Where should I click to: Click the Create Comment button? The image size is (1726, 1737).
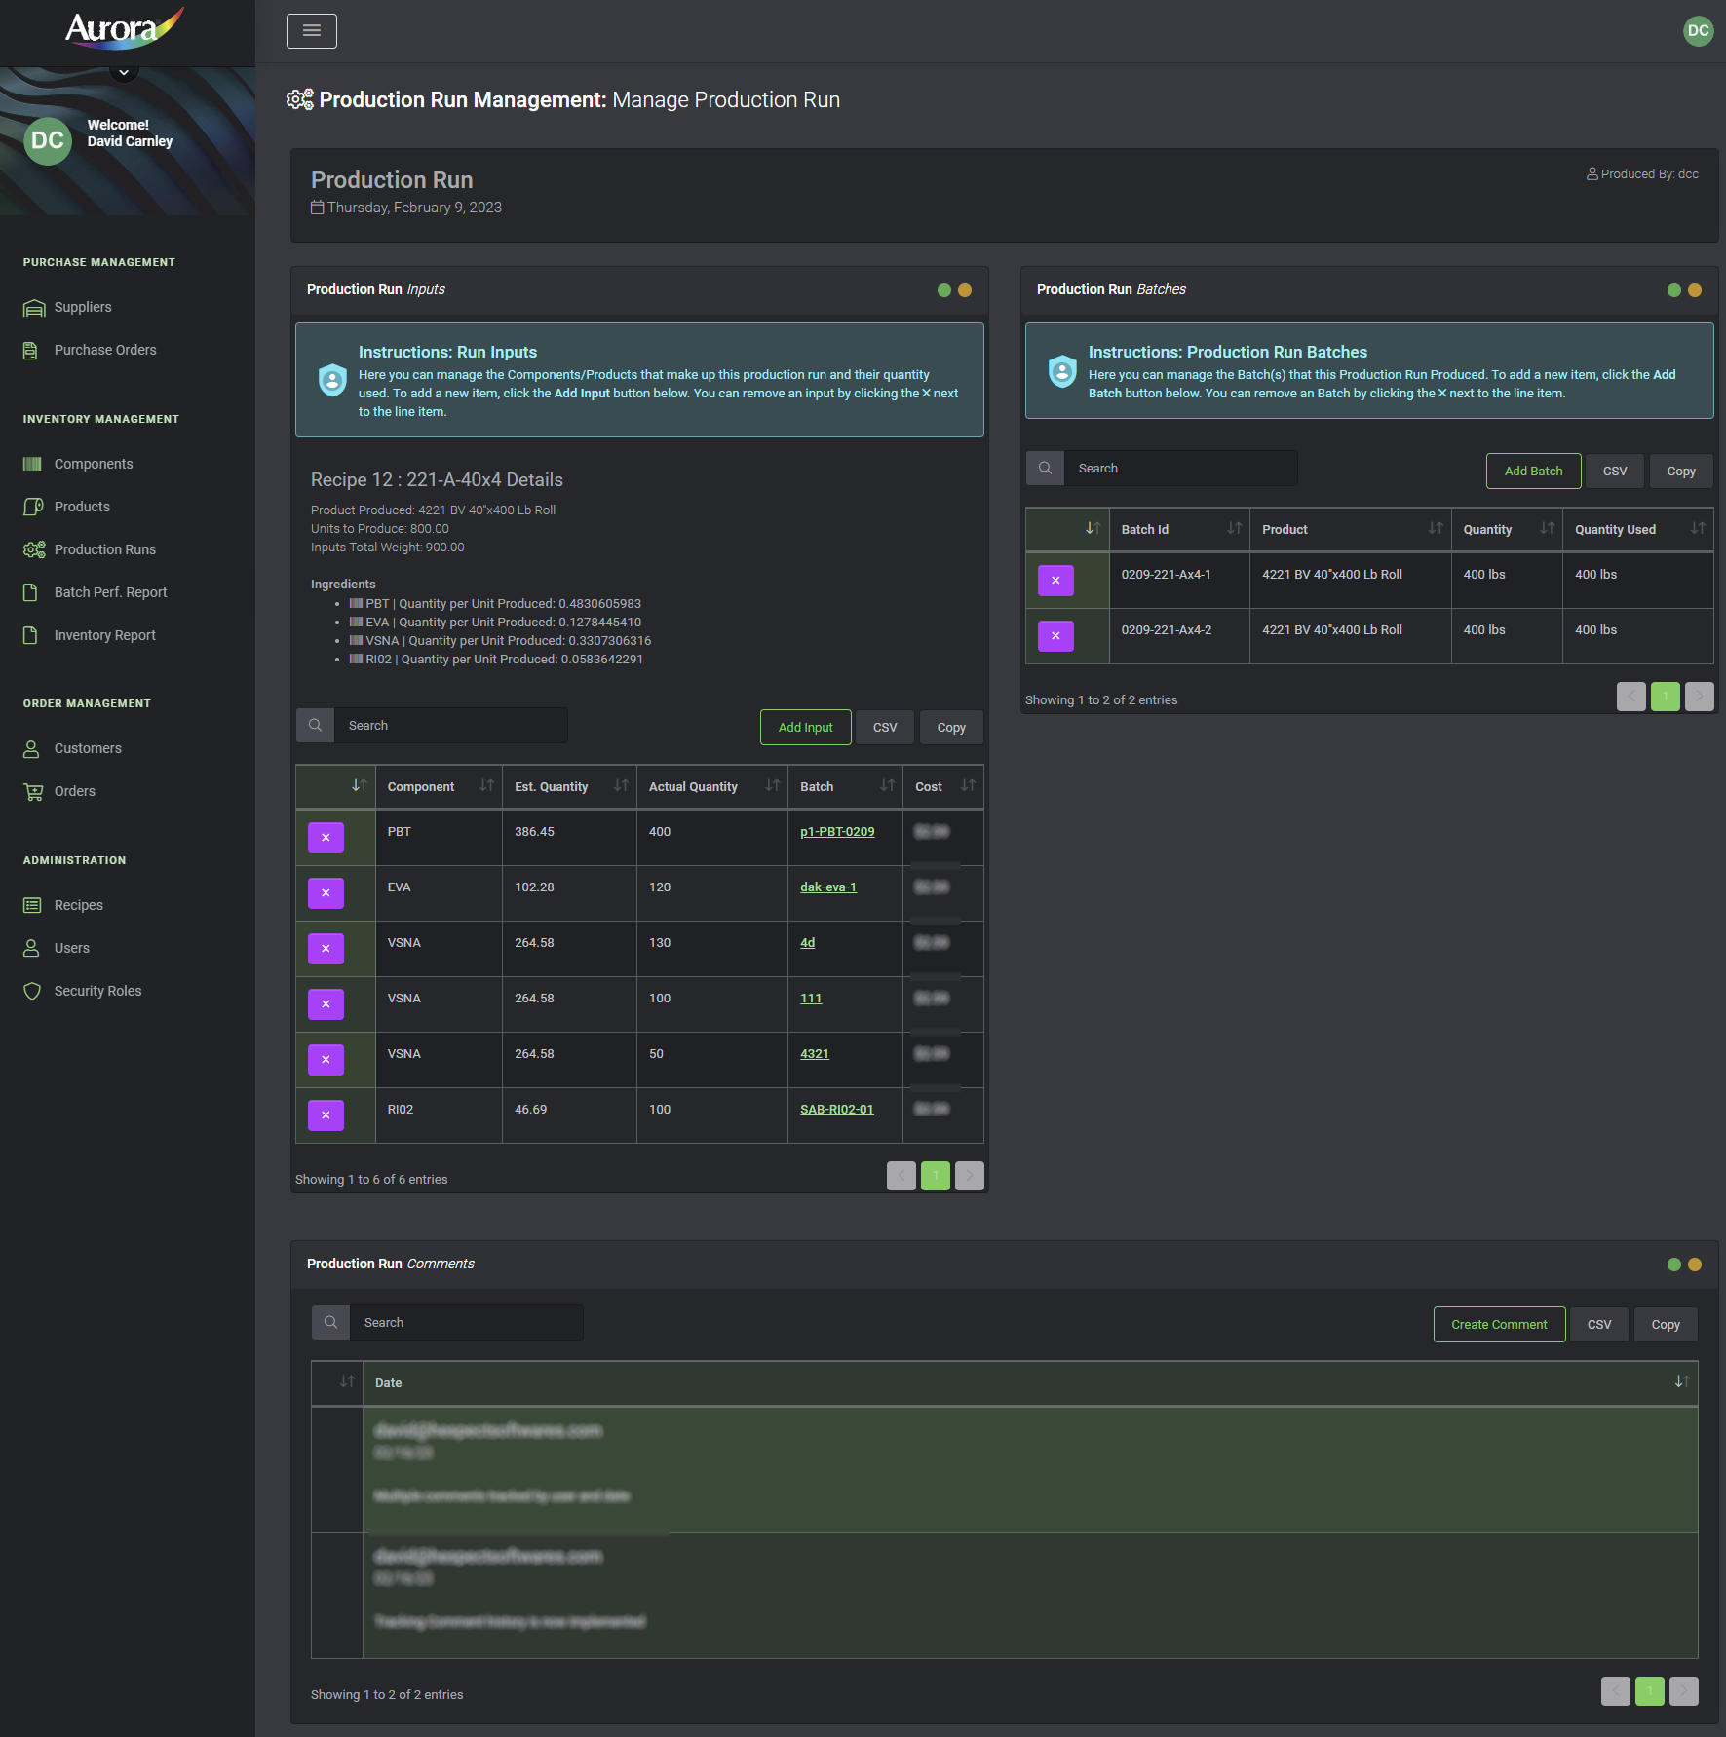(x=1499, y=1325)
